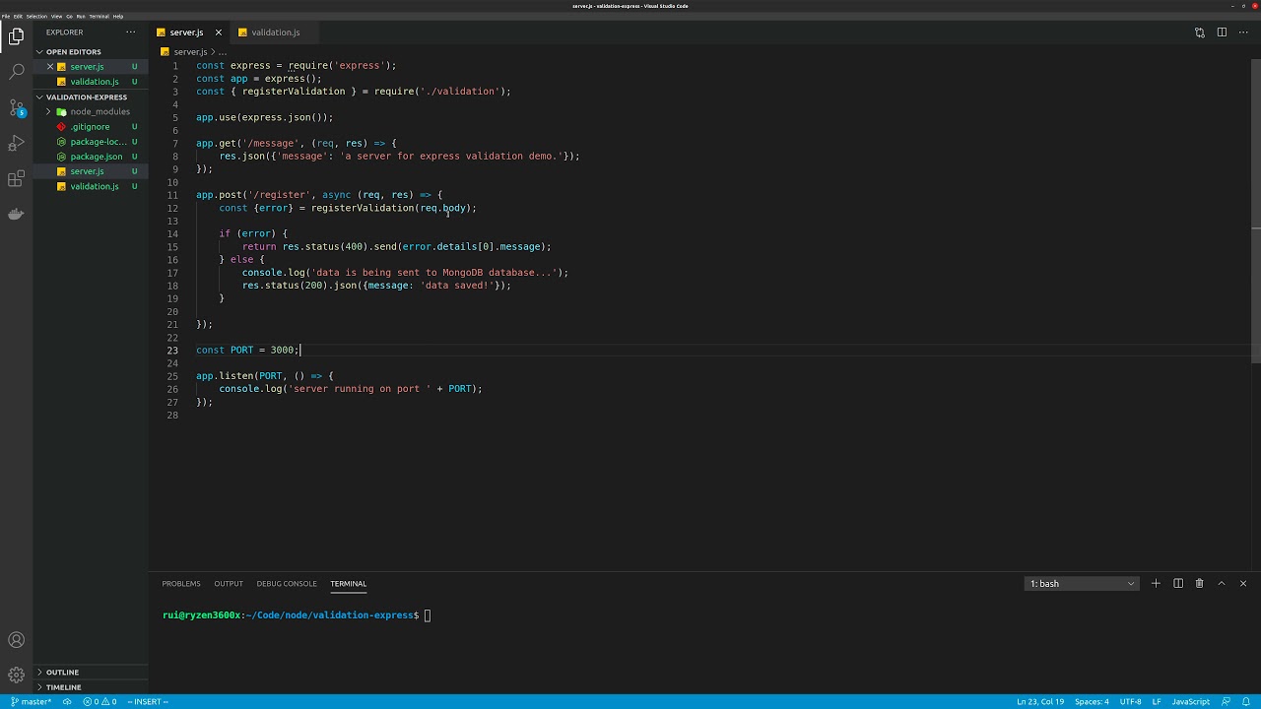Open the terminal selector dropdown '1: bash'
Image resolution: width=1261 pixels, height=709 pixels.
1082,583
